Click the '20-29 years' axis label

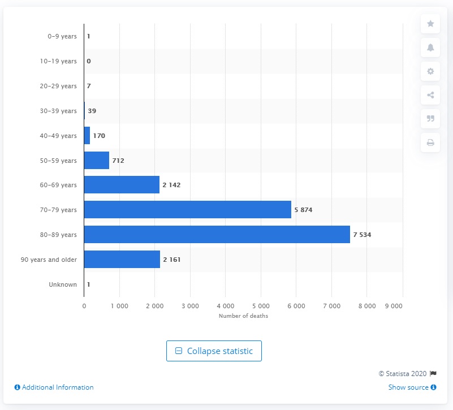pyautogui.click(x=58, y=86)
